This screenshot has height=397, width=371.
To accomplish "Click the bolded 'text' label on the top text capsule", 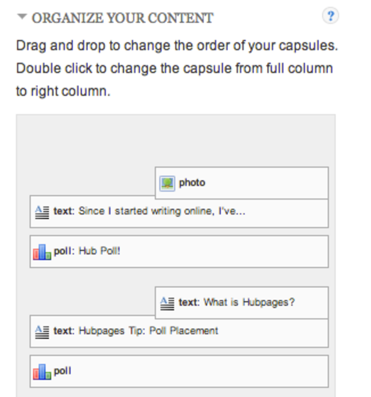I will [x=63, y=211].
